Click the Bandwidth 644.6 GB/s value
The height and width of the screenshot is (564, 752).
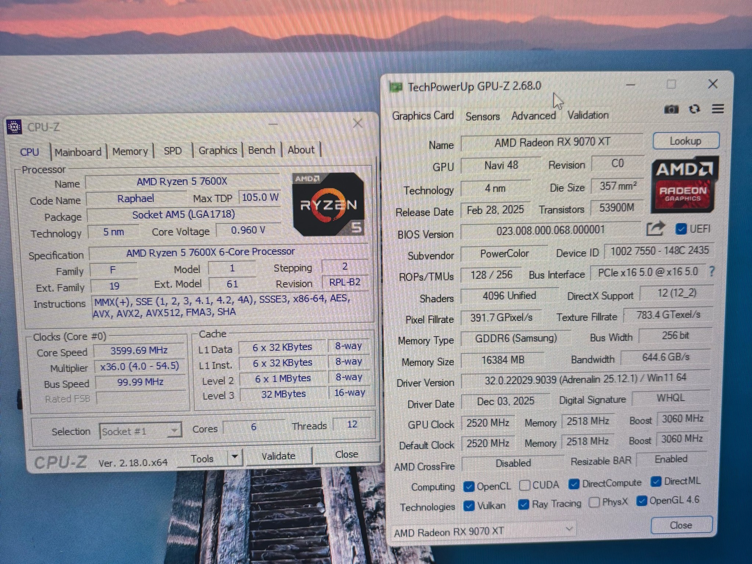coord(666,357)
